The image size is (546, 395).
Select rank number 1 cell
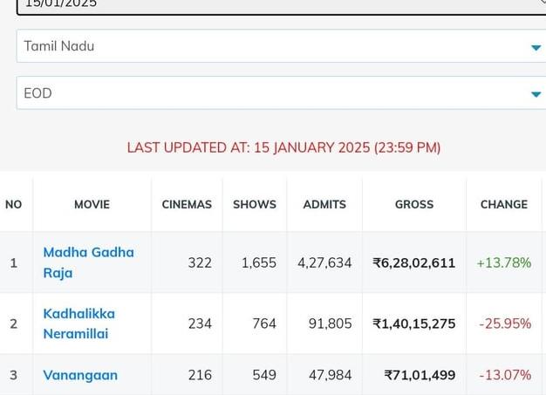[14, 262]
